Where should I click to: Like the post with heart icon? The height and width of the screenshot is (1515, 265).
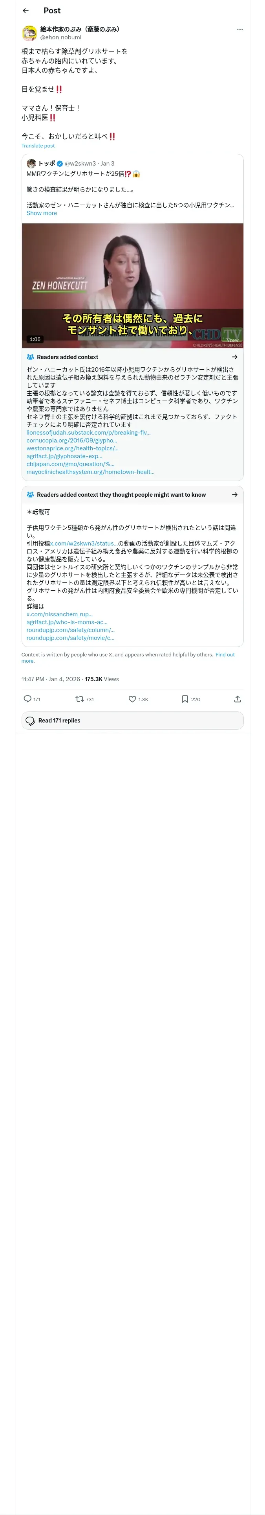(x=132, y=699)
